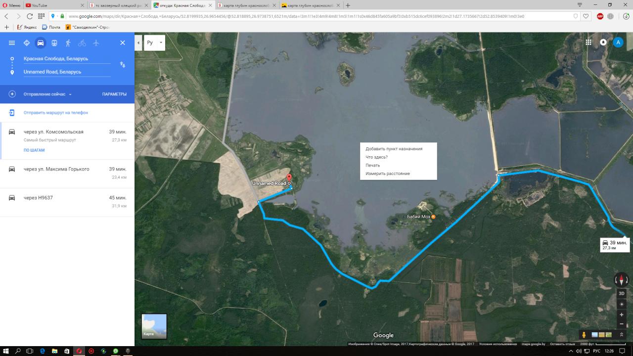Open the ПАРАМЕТРЫ route options
Screen dimensions: 633x356
[x=114, y=94]
